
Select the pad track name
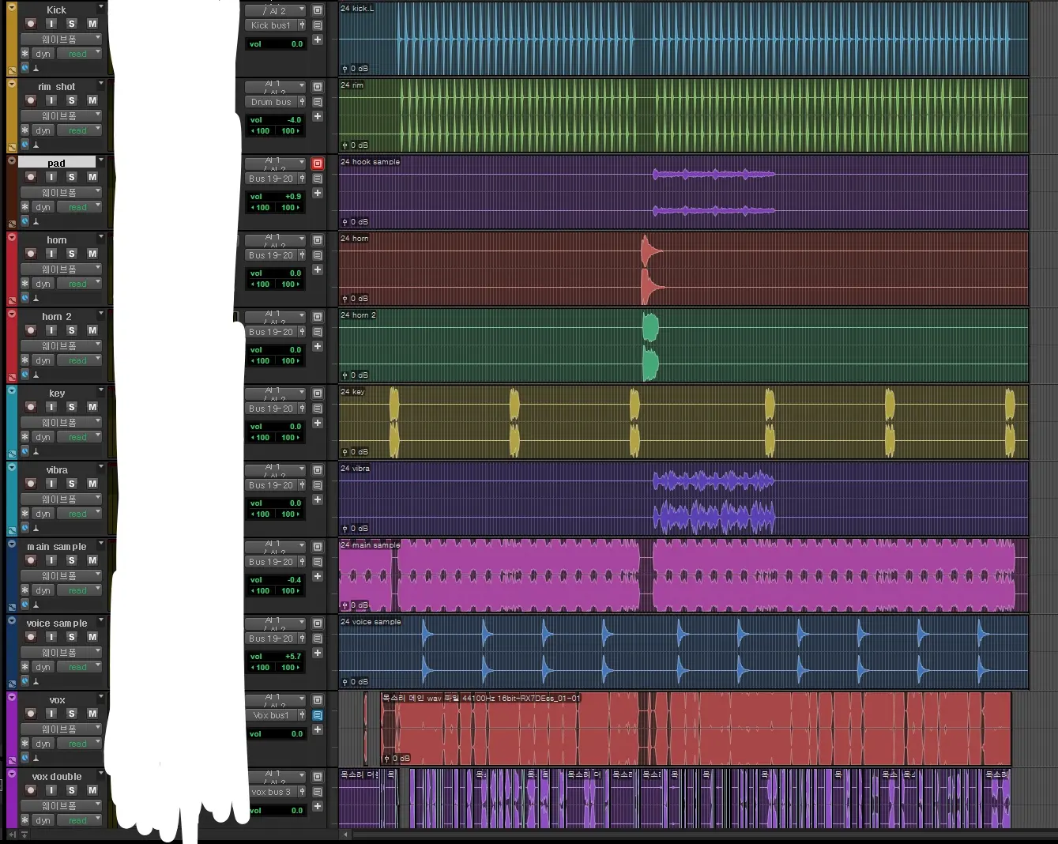point(57,163)
